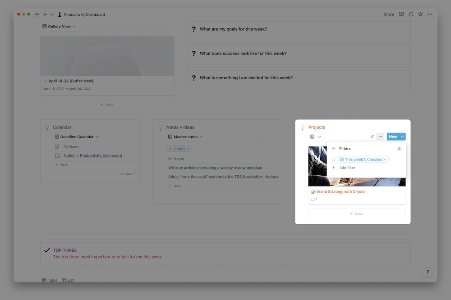The image size is (451, 300).
Task: Grab the filter rule drag handle
Action: 334,159
